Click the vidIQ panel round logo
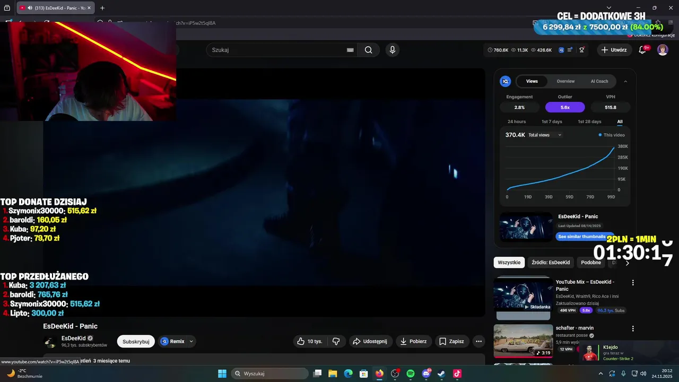Screen dimensions: 679x382 coord(506,81)
